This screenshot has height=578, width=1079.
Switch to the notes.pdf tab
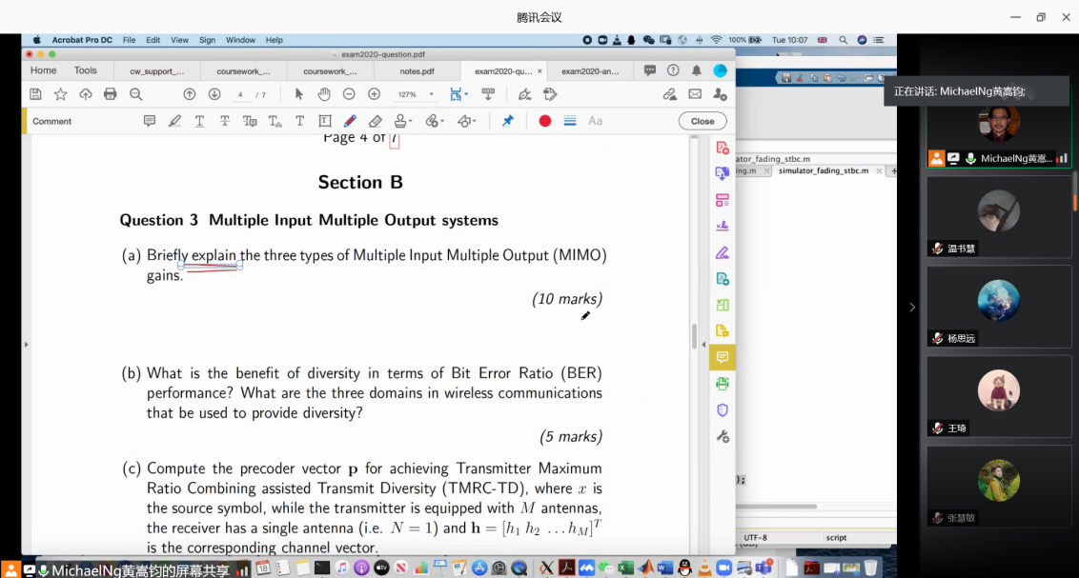[417, 71]
